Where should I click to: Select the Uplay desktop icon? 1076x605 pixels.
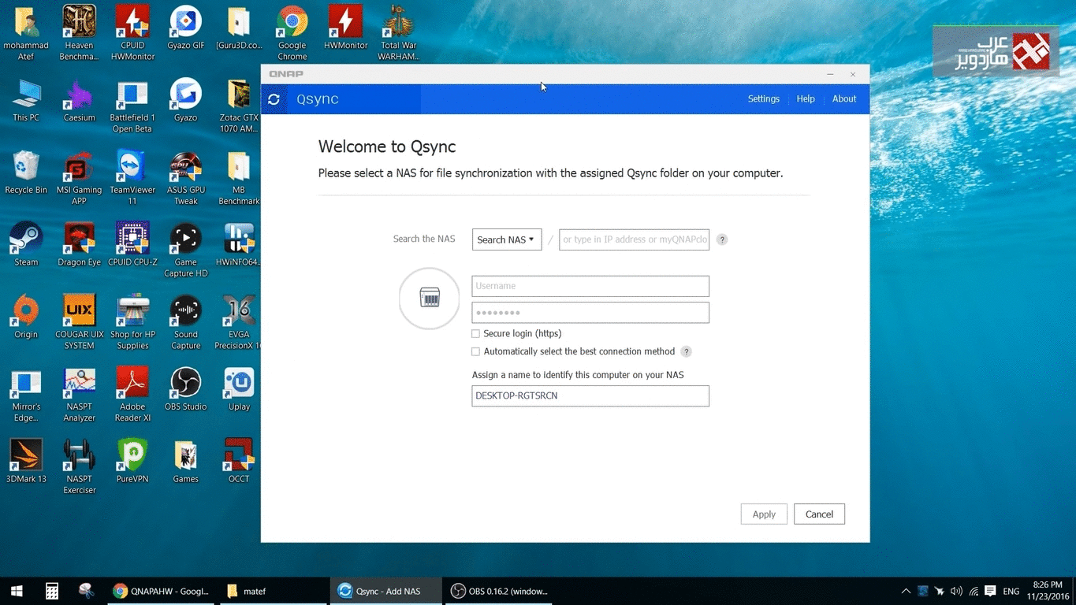point(239,389)
